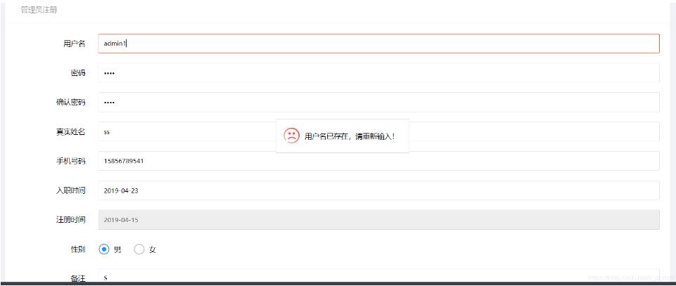Click the blog watermark link at bottom right
676x286 pixels.
631,278
